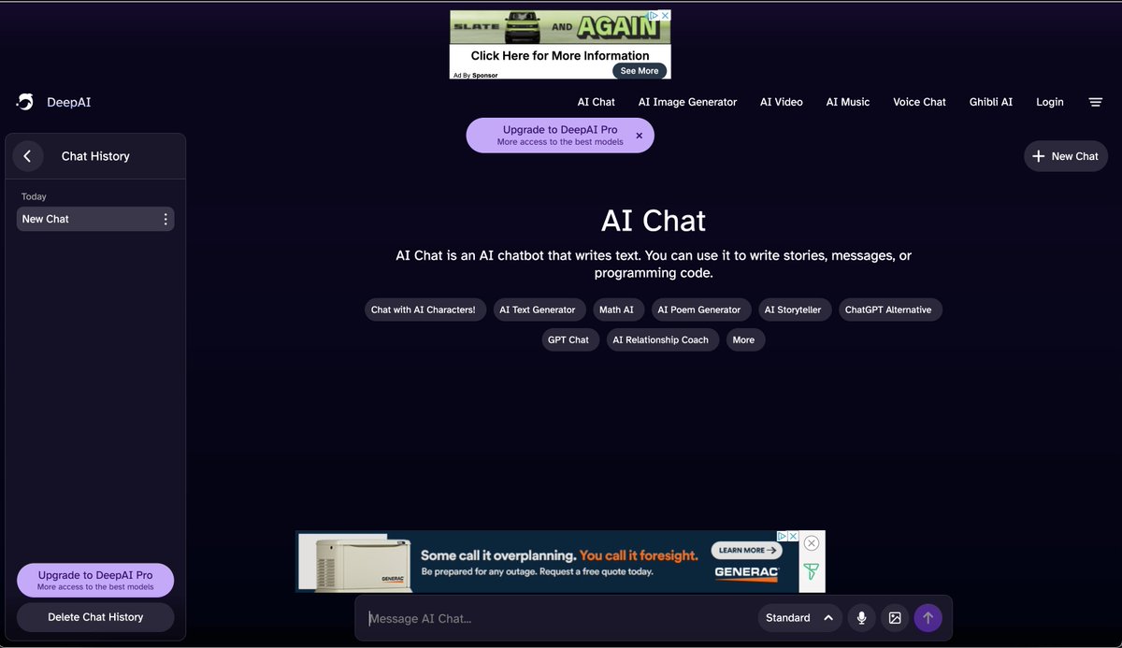Screen dimensions: 1122x648
Task: Click the green Freestar icon beside the ad
Action: (812, 571)
